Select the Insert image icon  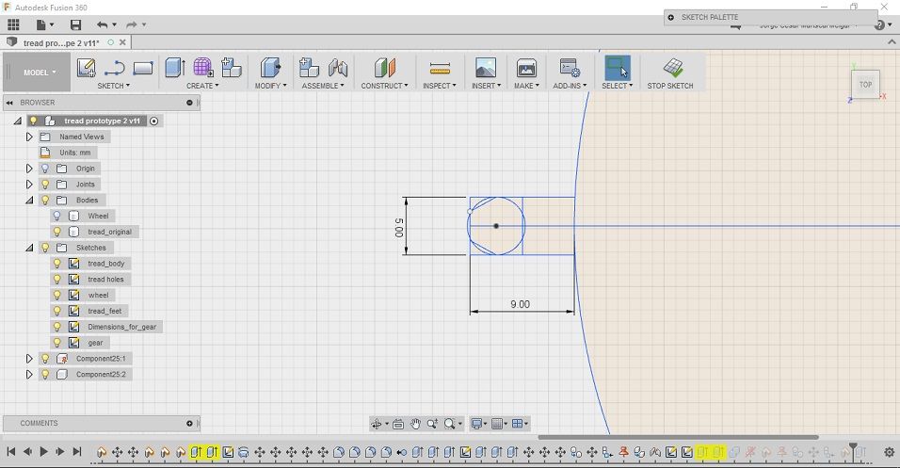[486, 68]
